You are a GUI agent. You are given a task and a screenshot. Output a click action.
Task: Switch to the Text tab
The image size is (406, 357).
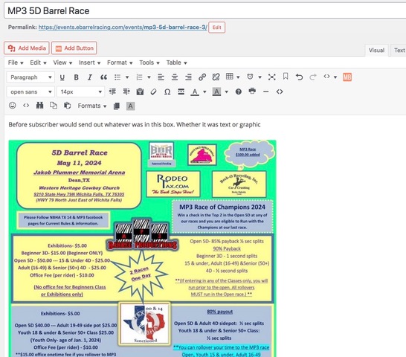click(x=399, y=51)
